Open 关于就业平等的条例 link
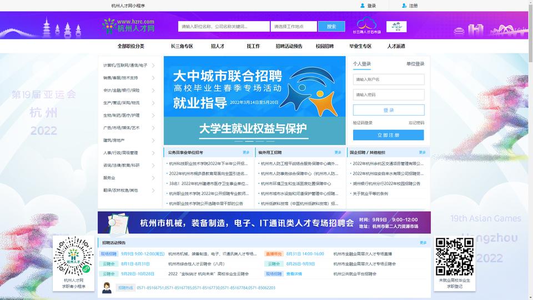This screenshot has width=533, height=300. 370,193
